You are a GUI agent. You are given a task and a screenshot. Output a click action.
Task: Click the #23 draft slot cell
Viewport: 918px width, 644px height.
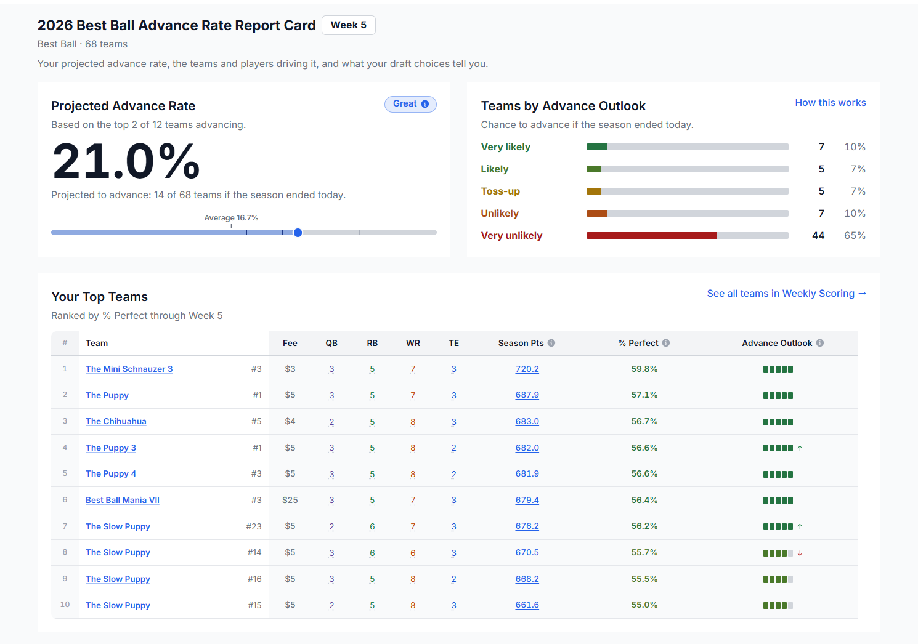(x=254, y=526)
